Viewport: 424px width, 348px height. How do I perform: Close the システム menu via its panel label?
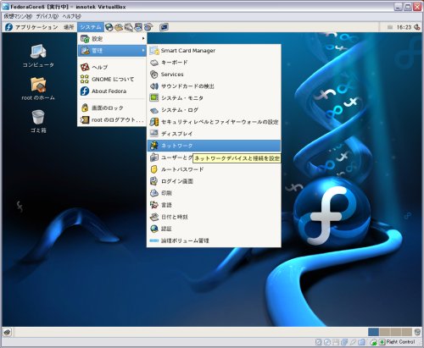[x=91, y=27]
